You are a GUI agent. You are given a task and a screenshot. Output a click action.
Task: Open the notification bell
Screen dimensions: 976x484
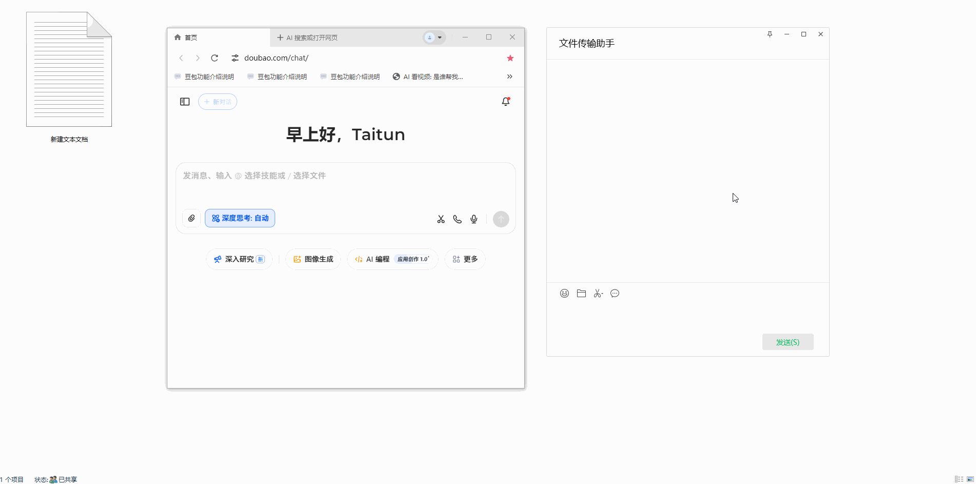[506, 102]
